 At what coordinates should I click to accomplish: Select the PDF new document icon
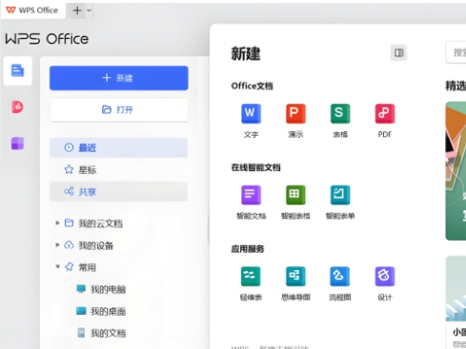(385, 113)
